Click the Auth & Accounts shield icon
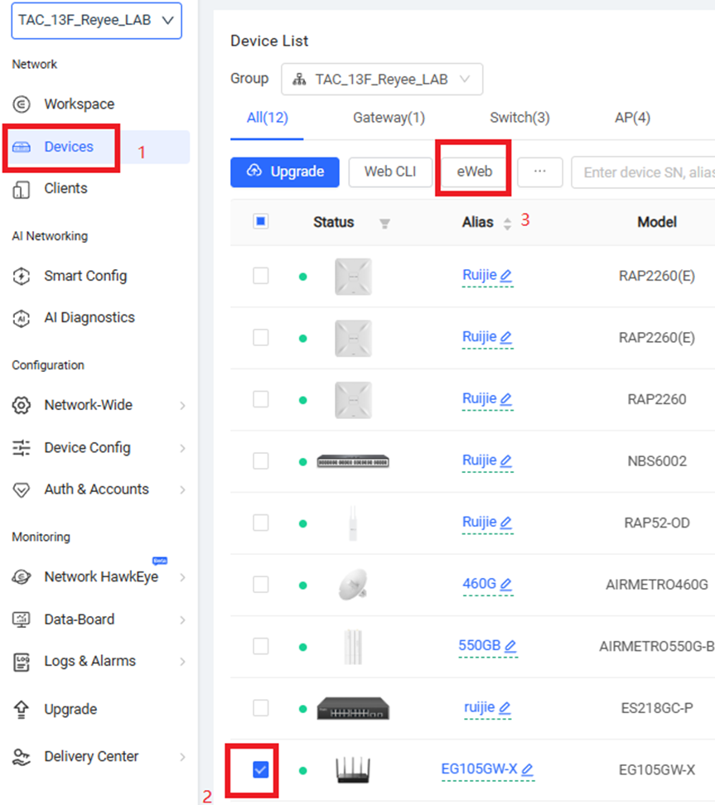Viewport: 715px width, 805px height. point(21,489)
